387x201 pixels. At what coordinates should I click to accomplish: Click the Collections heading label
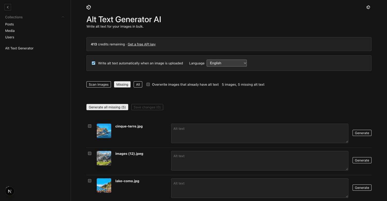(x=14, y=17)
